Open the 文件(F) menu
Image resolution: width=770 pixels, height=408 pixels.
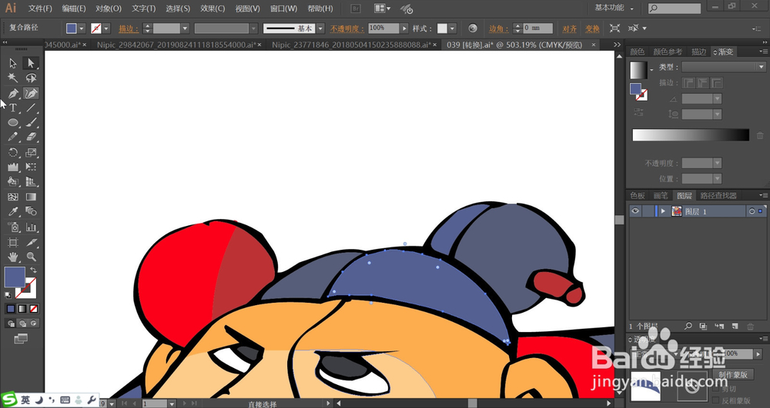(x=40, y=8)
